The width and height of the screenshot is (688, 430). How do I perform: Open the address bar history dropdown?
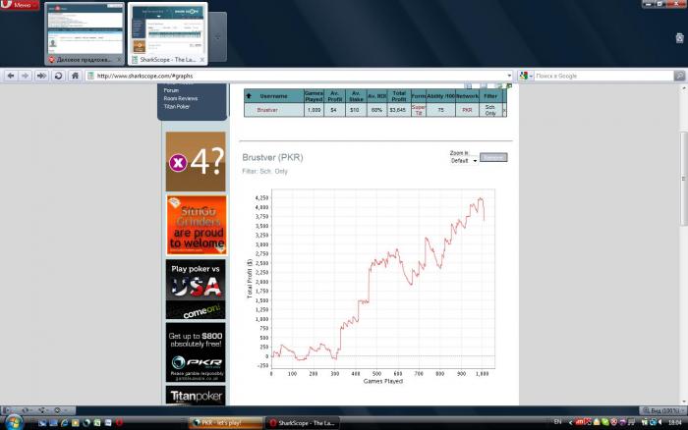click(x=509, y=76)
